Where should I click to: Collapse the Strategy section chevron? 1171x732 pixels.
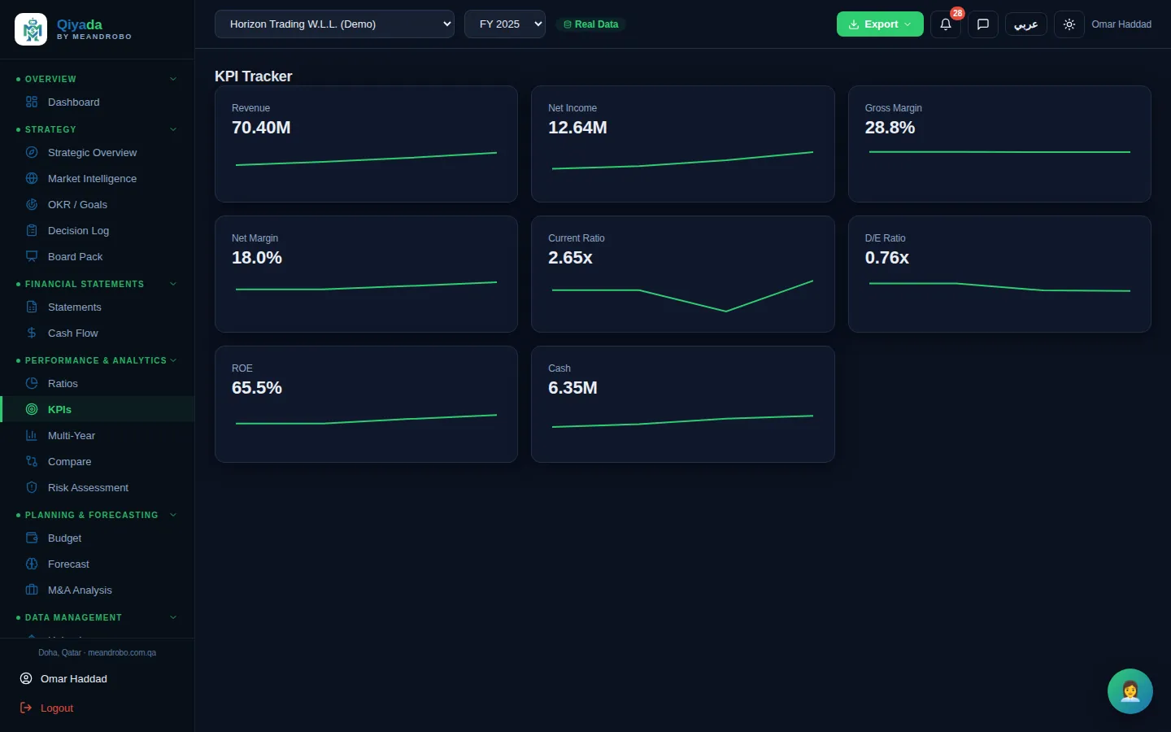click(x=173, y=129)
